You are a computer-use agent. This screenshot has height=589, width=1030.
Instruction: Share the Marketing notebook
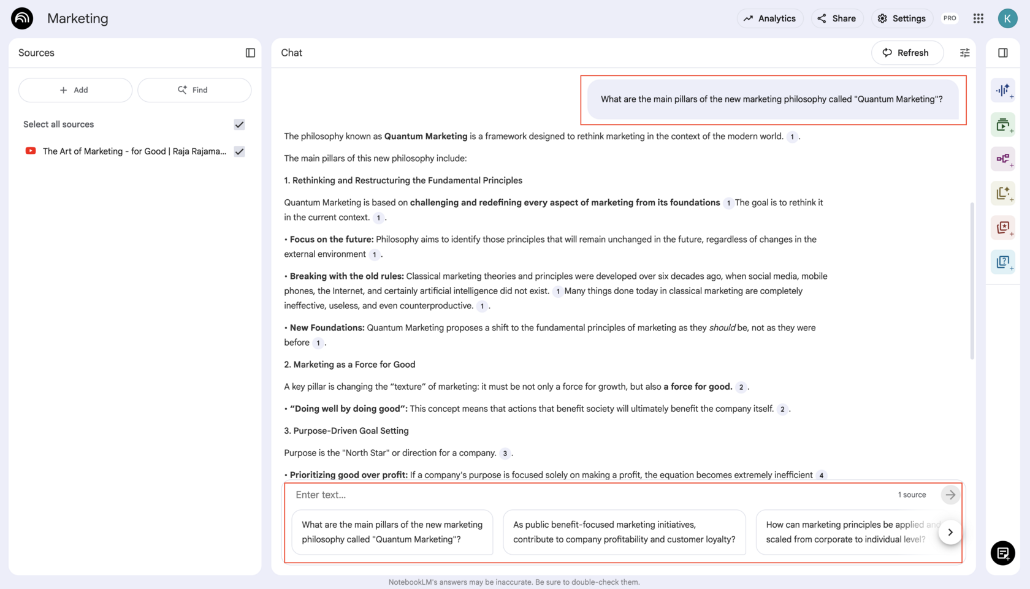coord(837,18)
